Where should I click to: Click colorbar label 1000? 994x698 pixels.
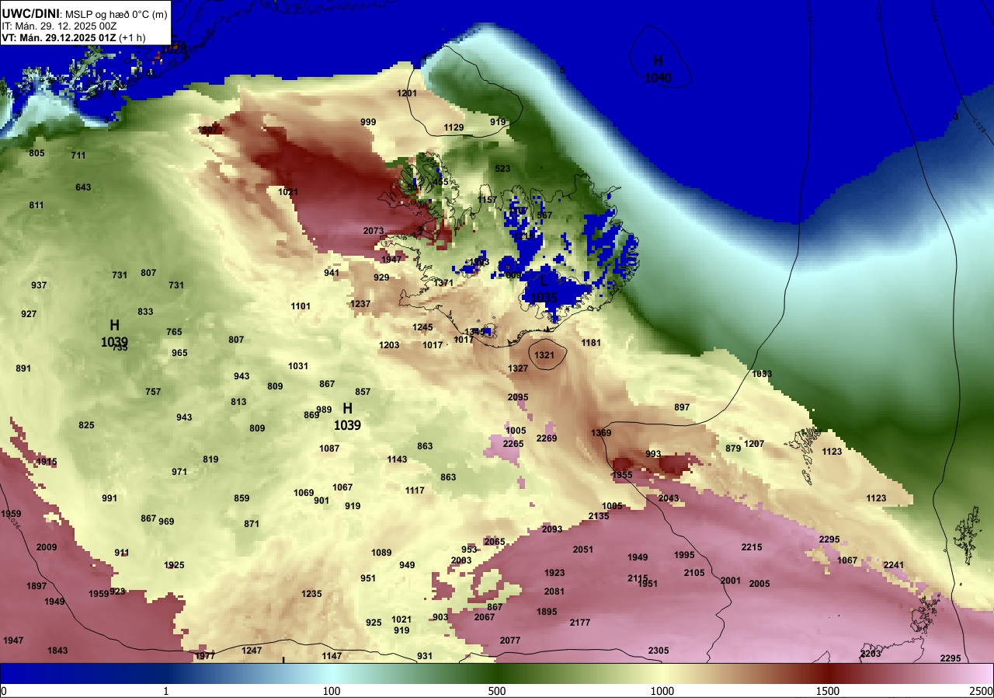click(x=662, y=691)
